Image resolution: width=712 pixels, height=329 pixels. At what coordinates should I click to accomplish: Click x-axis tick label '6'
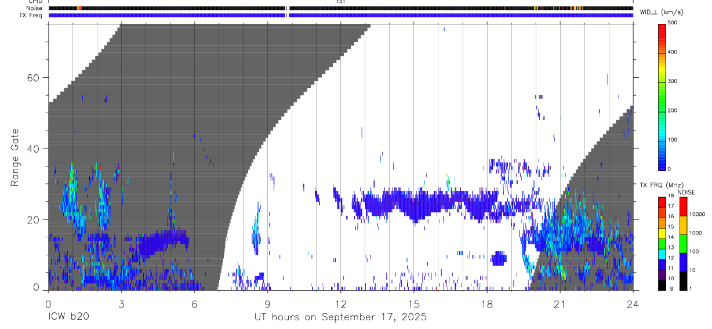[194, 303]
